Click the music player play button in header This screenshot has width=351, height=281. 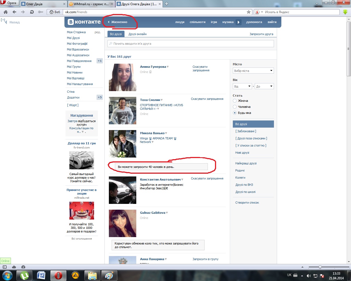[x=239, y=22]
